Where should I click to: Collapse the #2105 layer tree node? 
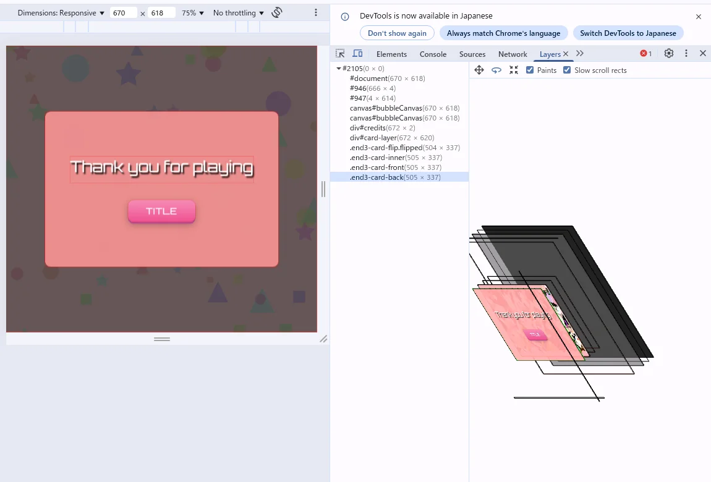click(x=339, y=69)
